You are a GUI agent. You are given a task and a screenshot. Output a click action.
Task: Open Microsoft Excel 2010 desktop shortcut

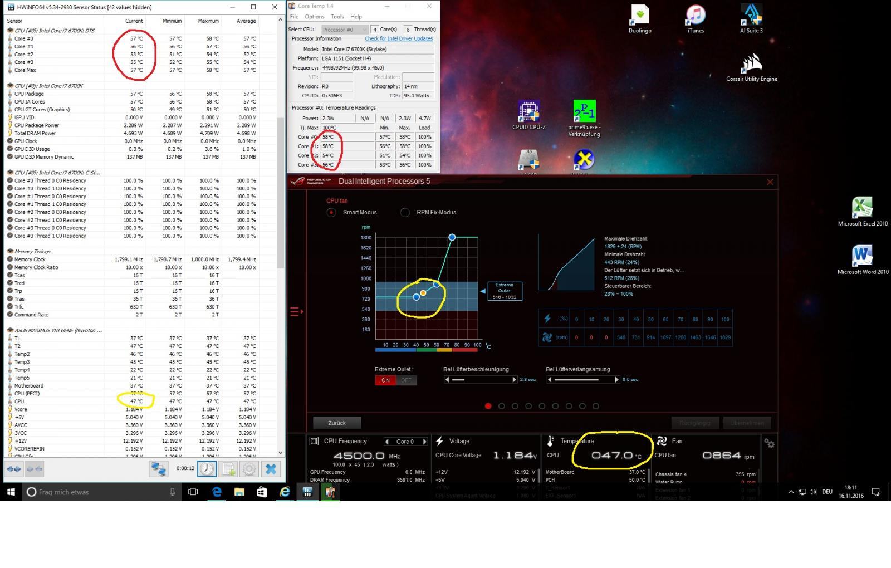[863, 212]
